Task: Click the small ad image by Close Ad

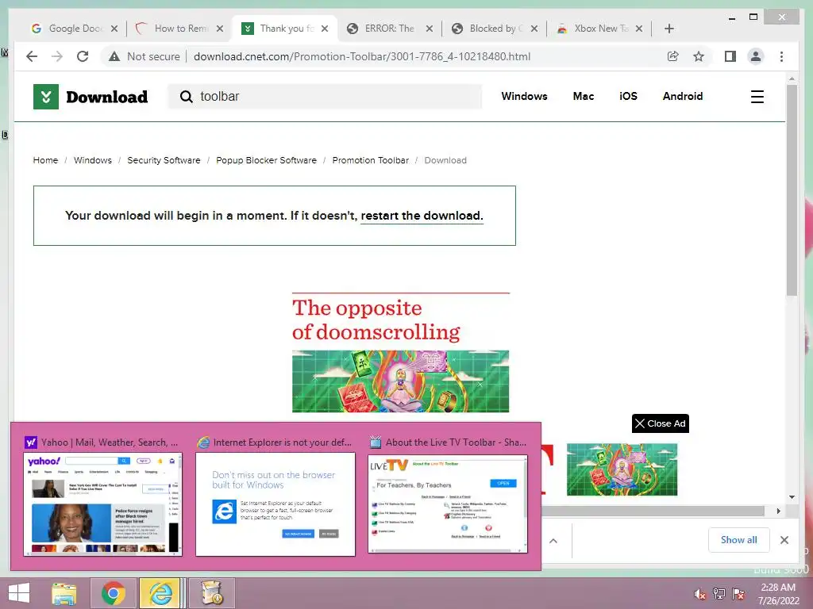Action: tap(622, 469)
